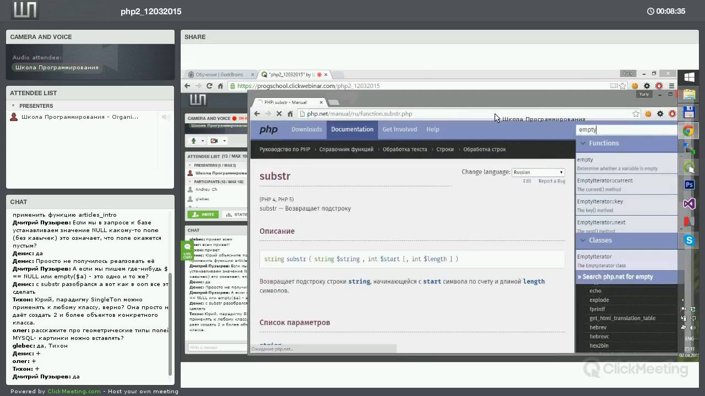Stop loading the php.net page
Viewport: 705px width, 396px height.
click(279, 114)
